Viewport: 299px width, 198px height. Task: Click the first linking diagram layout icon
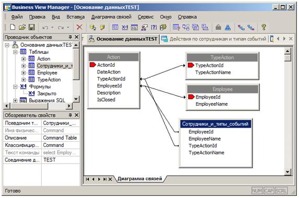(x=176, y=27)
